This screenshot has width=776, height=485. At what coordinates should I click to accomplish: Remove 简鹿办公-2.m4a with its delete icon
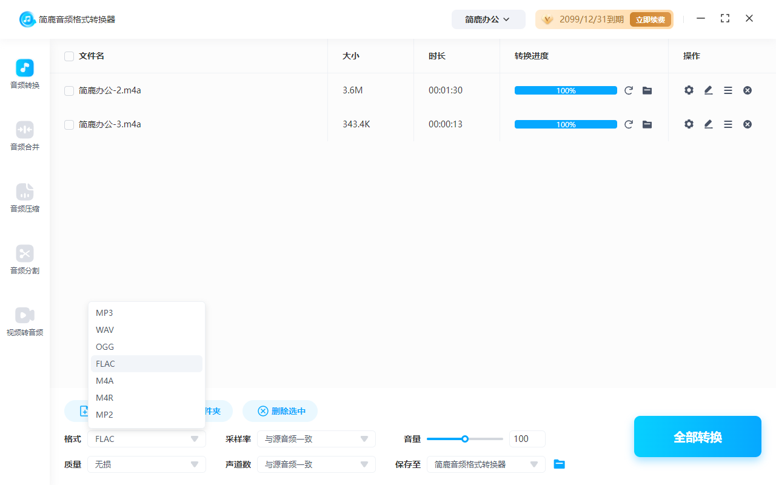[748, 90]
